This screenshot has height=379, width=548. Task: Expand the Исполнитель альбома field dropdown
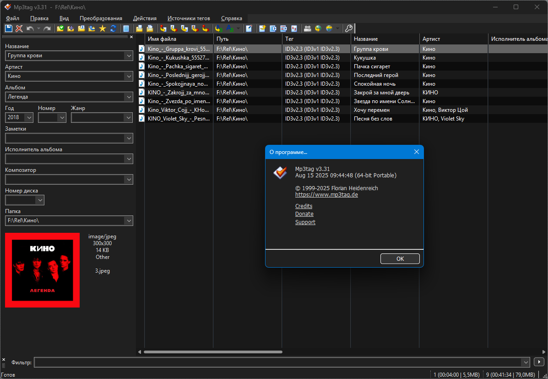(129, 159)
